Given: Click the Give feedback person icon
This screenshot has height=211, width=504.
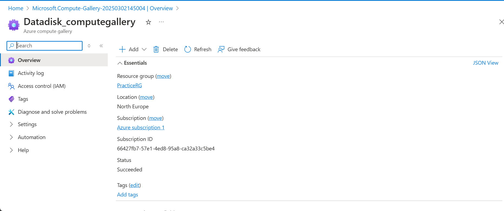Looking at the screenshot, I should pyautogui.click(x=221, y=49).
